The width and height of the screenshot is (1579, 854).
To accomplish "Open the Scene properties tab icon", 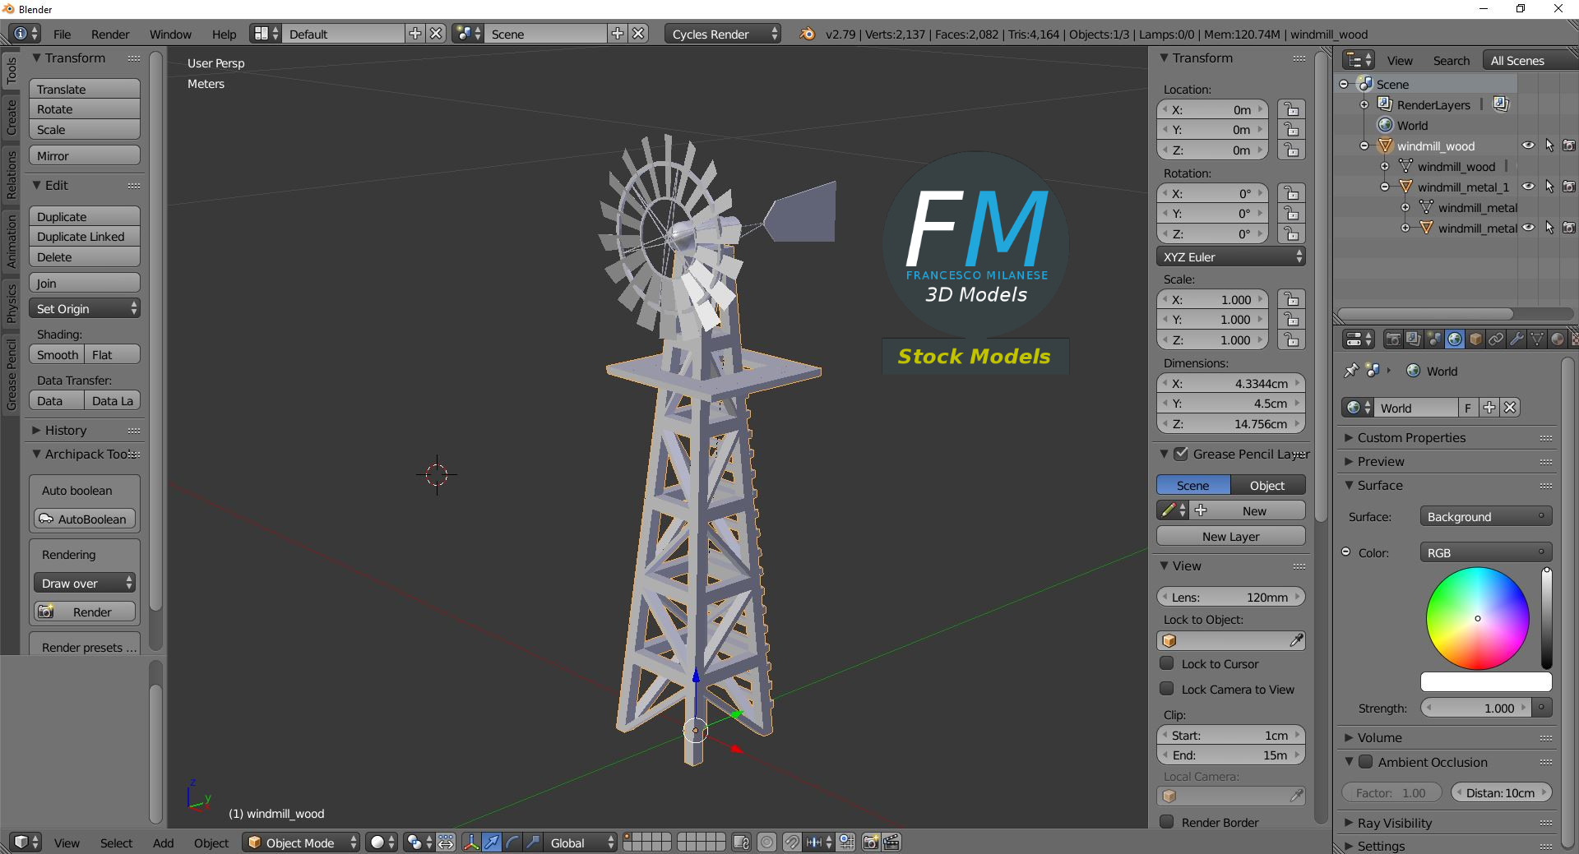I will tap(1434, 339).
